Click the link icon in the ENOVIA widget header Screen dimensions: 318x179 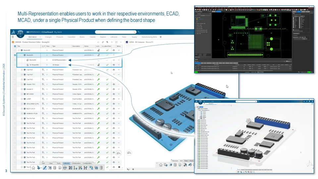(103, 42)
